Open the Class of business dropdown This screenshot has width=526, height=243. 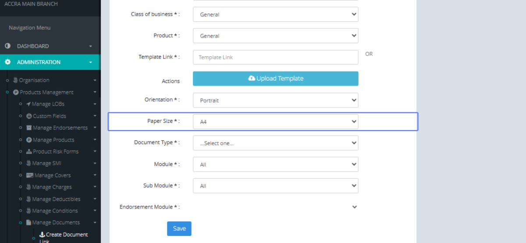click(275, 14)
